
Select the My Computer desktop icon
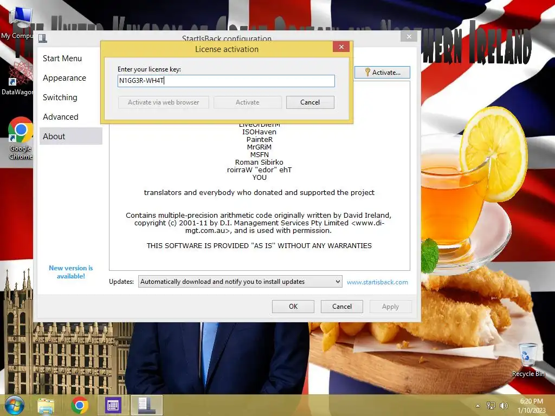[x=17, y=23]
